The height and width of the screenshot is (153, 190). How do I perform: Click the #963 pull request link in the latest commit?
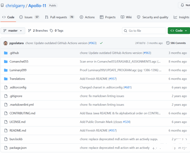93,43
